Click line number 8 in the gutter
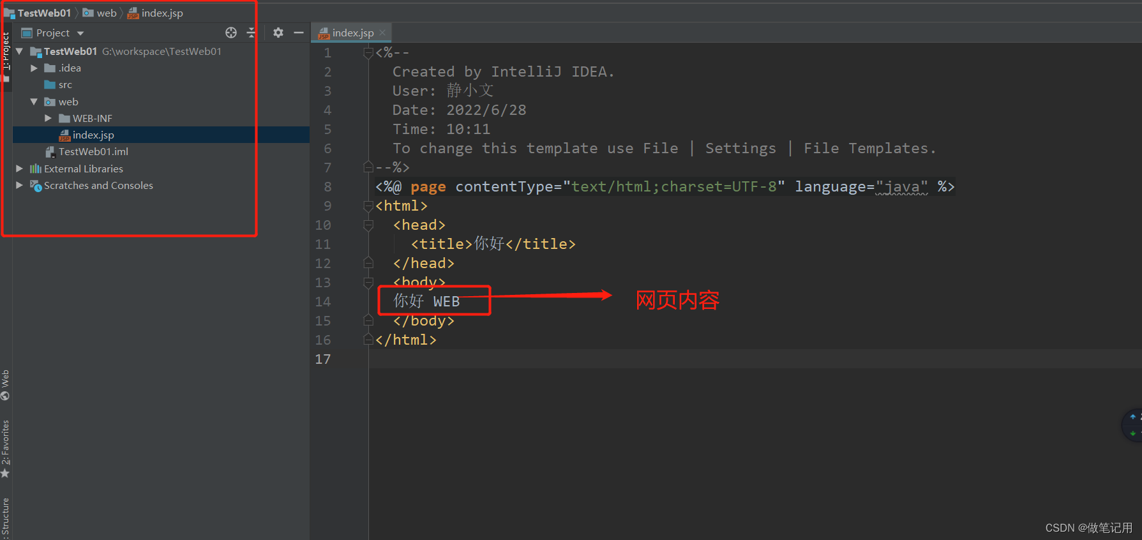Screen dimensions: 1142x540 327,186
